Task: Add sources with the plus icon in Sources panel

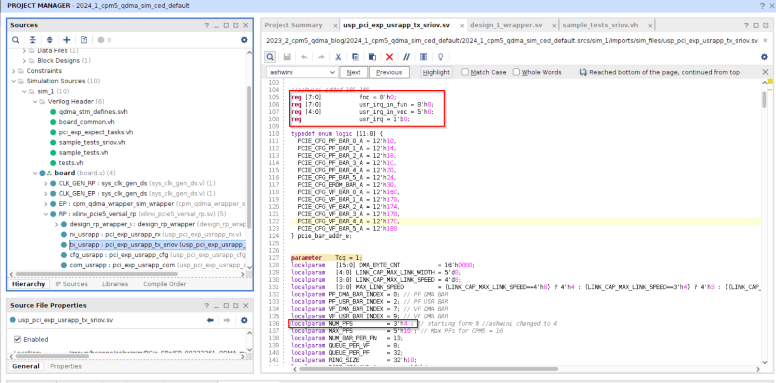Action: click(66, 40)
